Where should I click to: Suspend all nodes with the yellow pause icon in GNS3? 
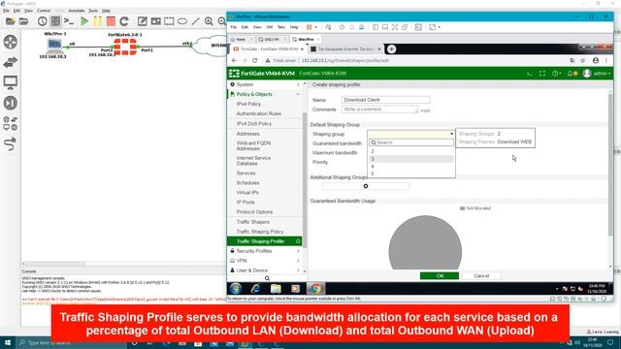(x=97, y=21)
